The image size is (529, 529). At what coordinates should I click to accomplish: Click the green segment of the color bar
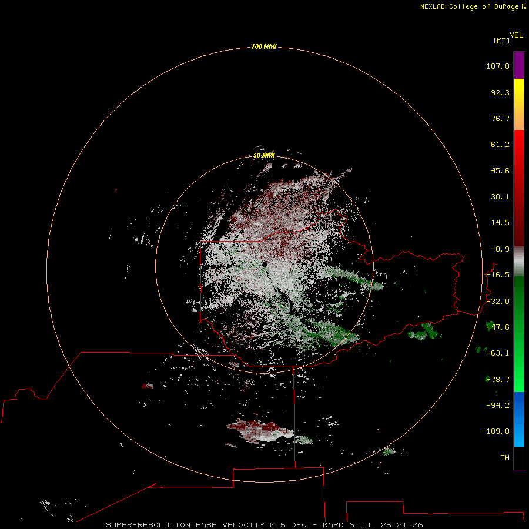(x=519, y=334)
